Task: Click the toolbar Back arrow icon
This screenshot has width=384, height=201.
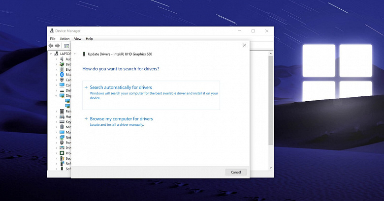Action: point(51,46)
